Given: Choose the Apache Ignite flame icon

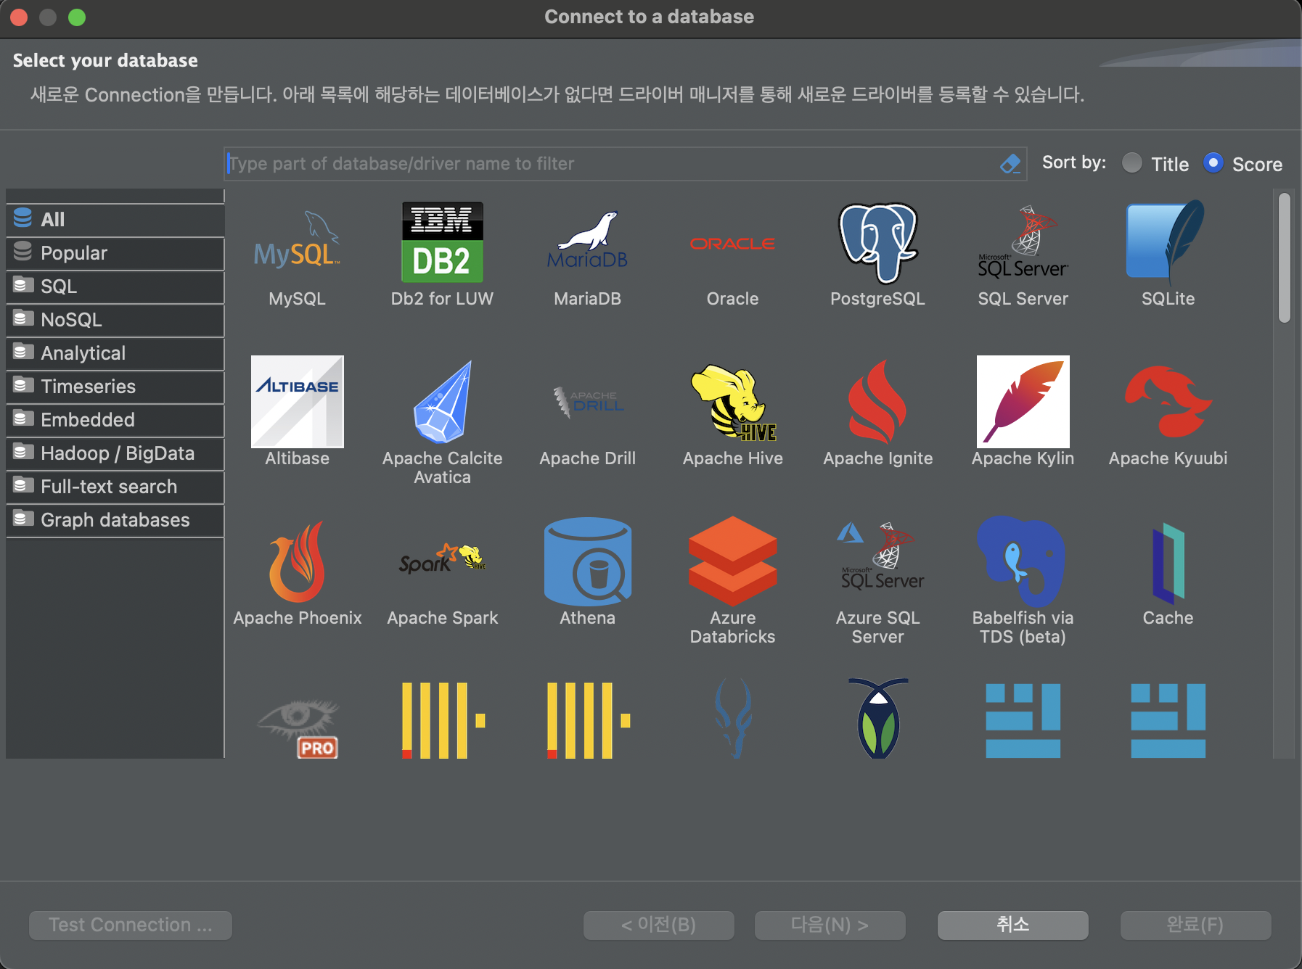Looking at the screenshot, I should tap(877, 402).
